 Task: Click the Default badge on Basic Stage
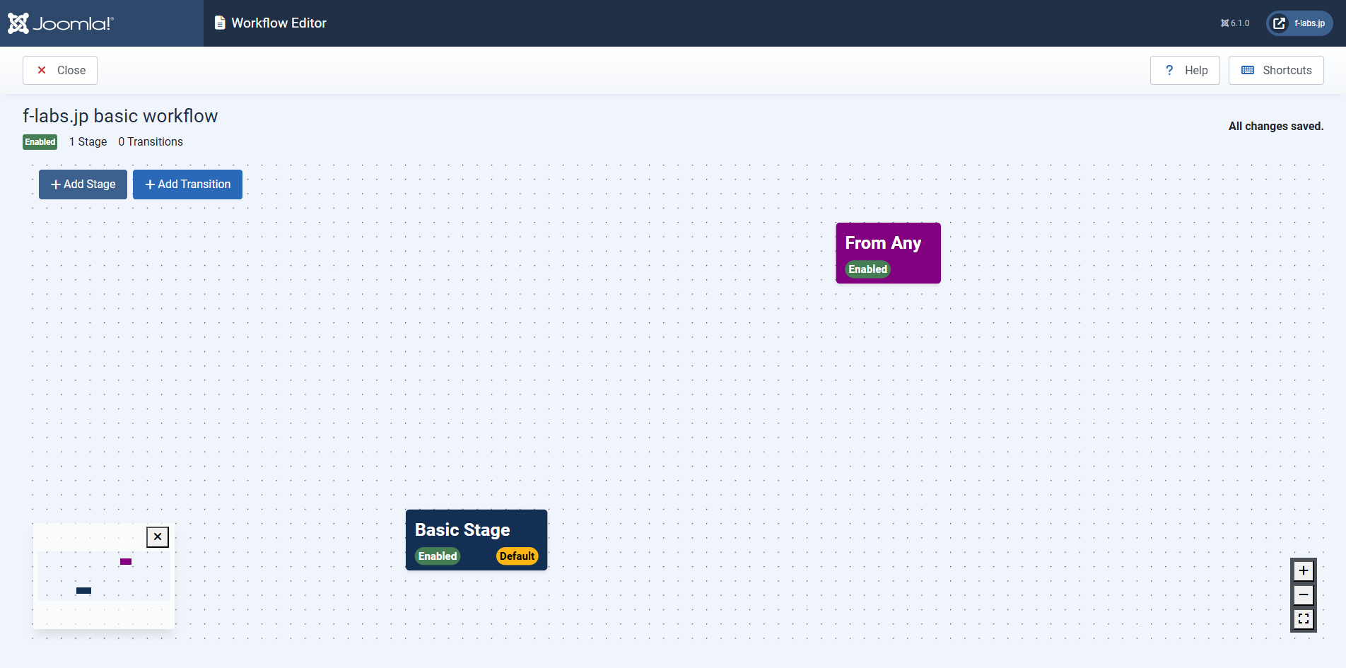pos(517,556)
